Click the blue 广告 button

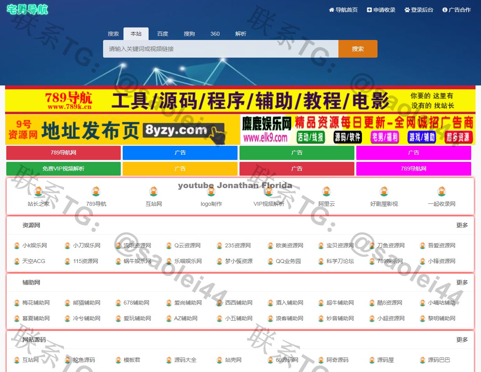click(180, 153)
